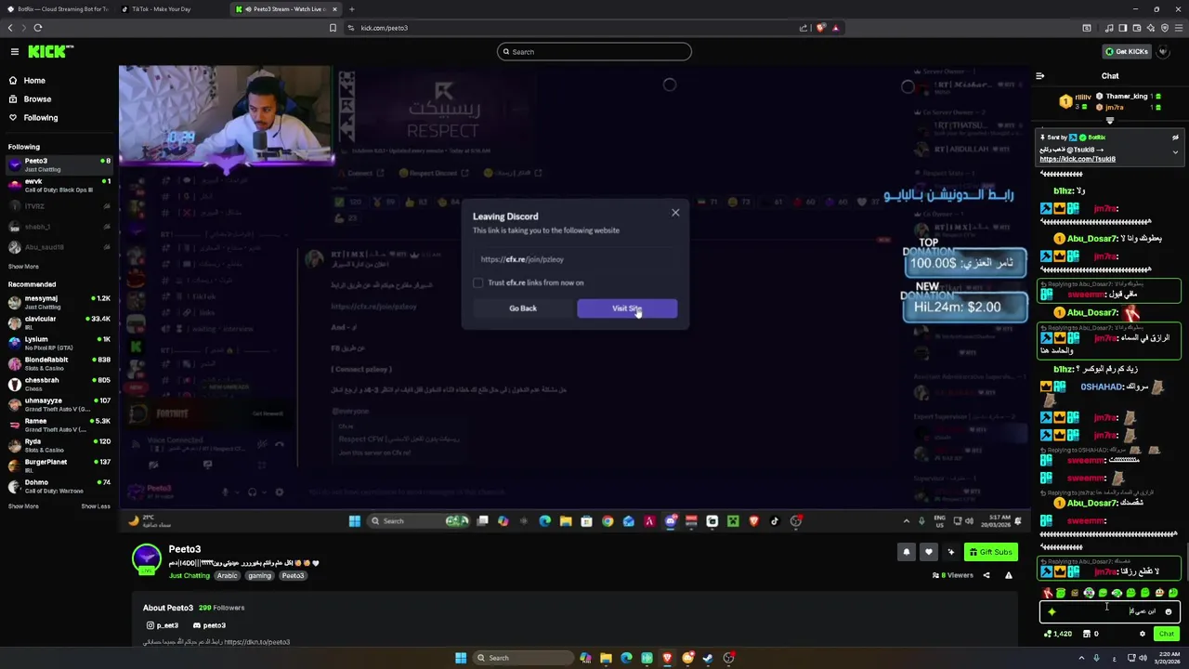Click the Brave shields icon

tap(820, 28)
